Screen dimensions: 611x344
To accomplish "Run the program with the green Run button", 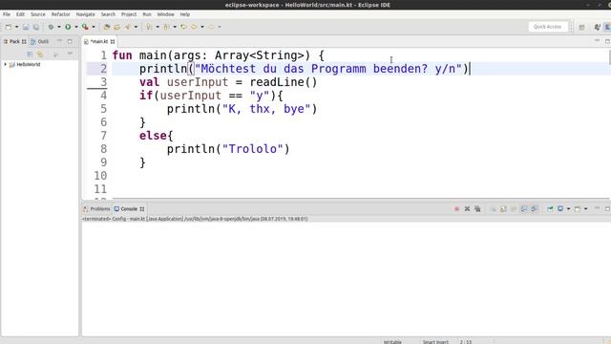I will pos(68,27).
